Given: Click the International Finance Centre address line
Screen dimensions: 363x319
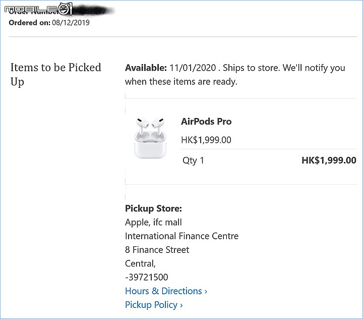Looking at the screenshot, I should pyautogui.click(x=181, y=236).
